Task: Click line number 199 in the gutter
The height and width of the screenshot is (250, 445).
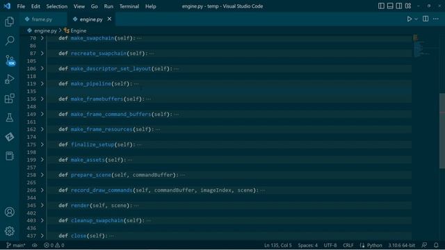Action: pos(31,160)
